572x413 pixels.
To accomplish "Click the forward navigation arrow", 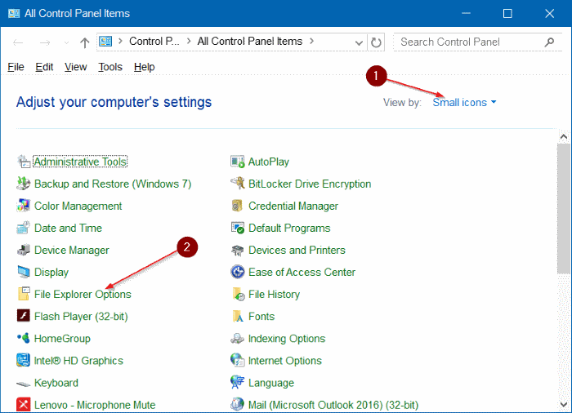I will pos(44,42).
